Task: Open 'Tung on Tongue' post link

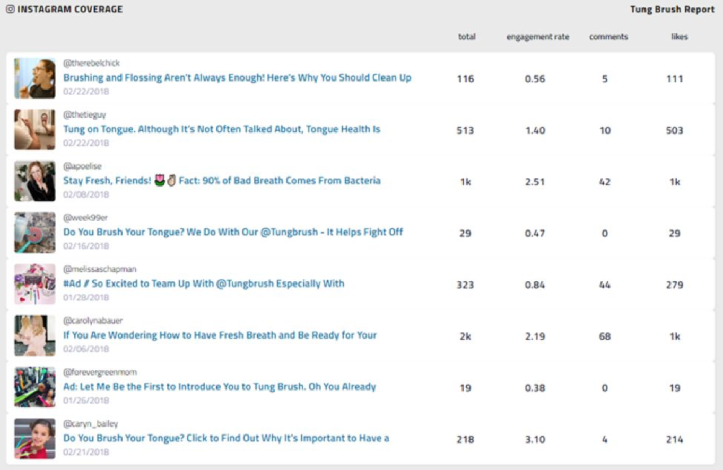Action: (222, 129)
